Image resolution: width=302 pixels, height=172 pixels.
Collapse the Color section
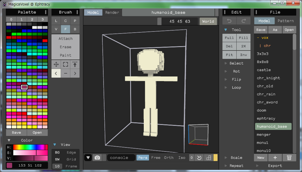tap(9, 140)
